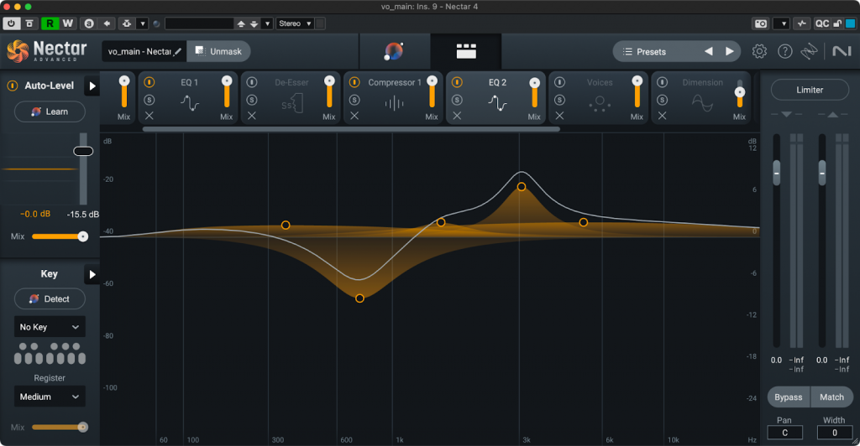Open the Vocal Assistant view
This screenshot has height=446, width=860.
pyautogui.click(x=393, y=52)
